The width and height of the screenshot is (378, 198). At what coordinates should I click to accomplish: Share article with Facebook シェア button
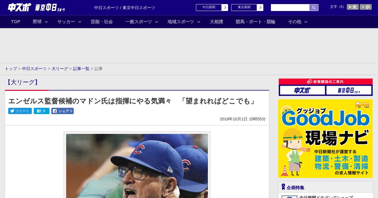(x=62, y=111)
